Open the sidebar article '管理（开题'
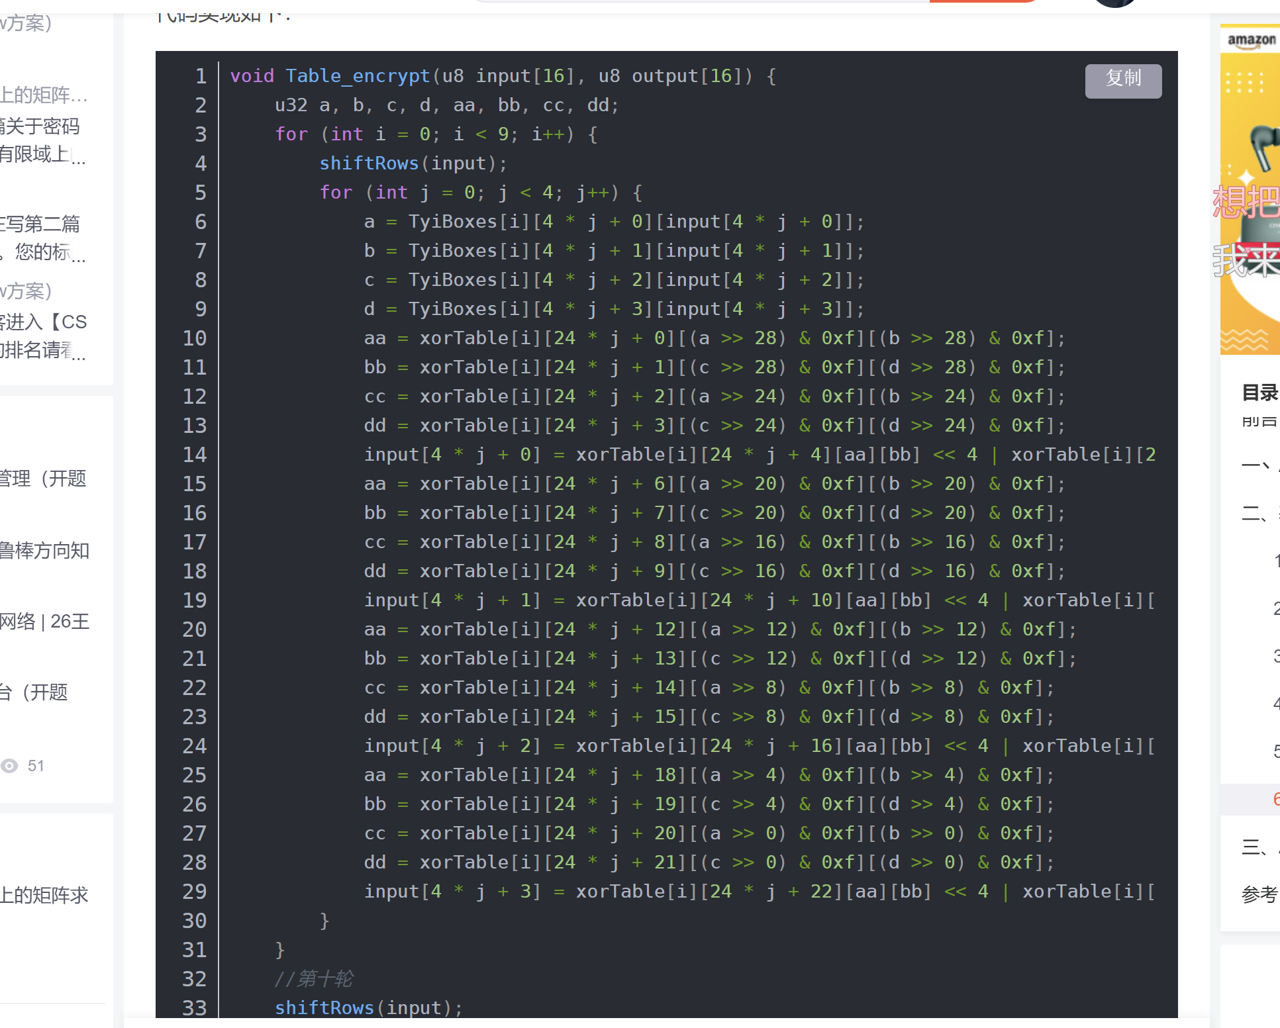The height and width of the screenshot is (1028, 1280). point(44,478)
